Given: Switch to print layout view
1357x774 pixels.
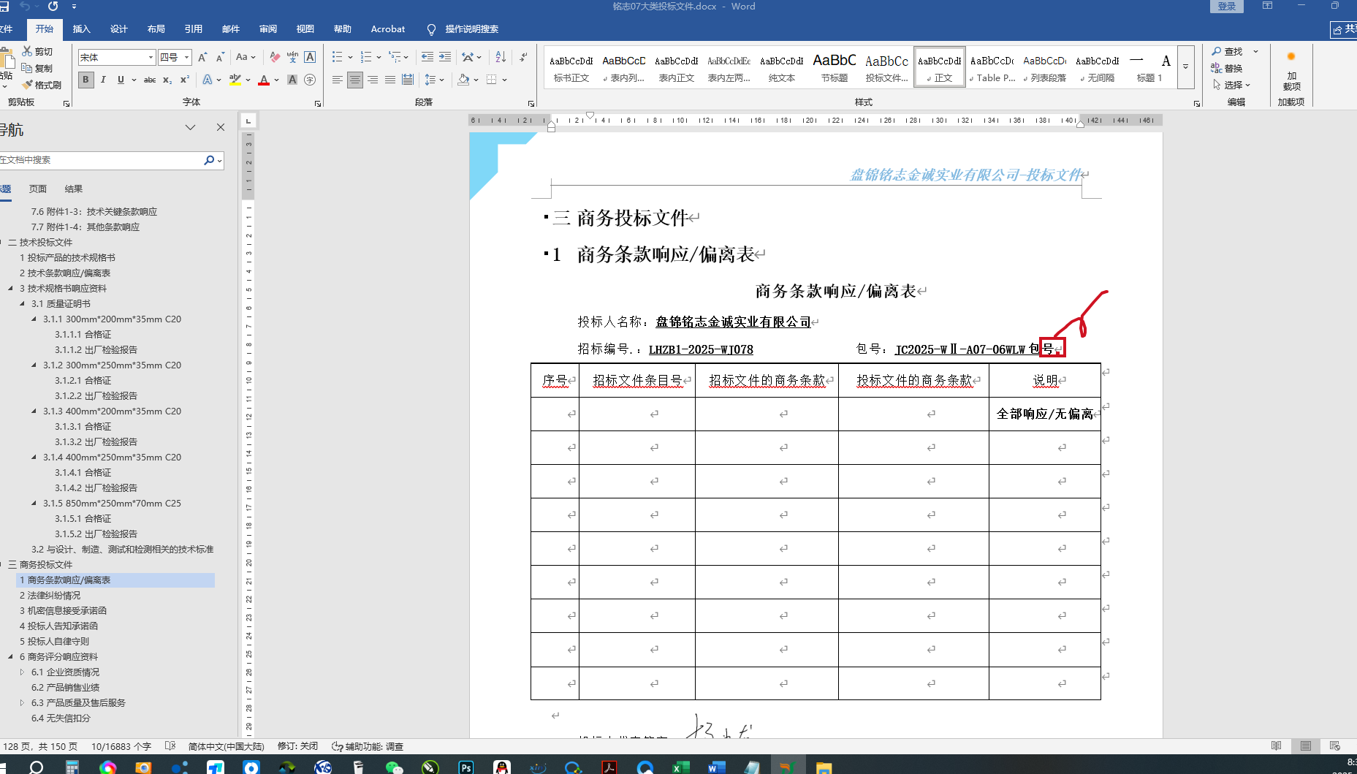Looking at the screenshot, I should tap(1305, 746).
